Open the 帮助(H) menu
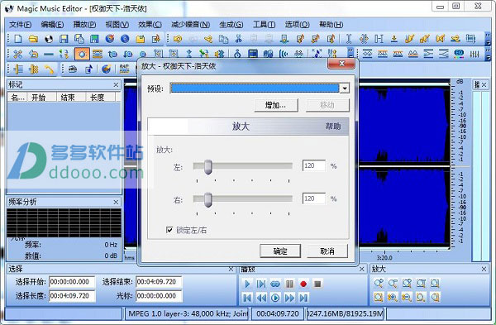Image resolution: width=496 pixels, height=325 pixels. click(331, 24)
